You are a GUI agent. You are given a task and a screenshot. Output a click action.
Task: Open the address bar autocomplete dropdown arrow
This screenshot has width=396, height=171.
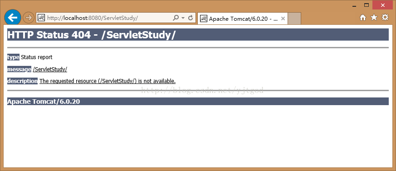pyautogui.click(x=183, y=18)
